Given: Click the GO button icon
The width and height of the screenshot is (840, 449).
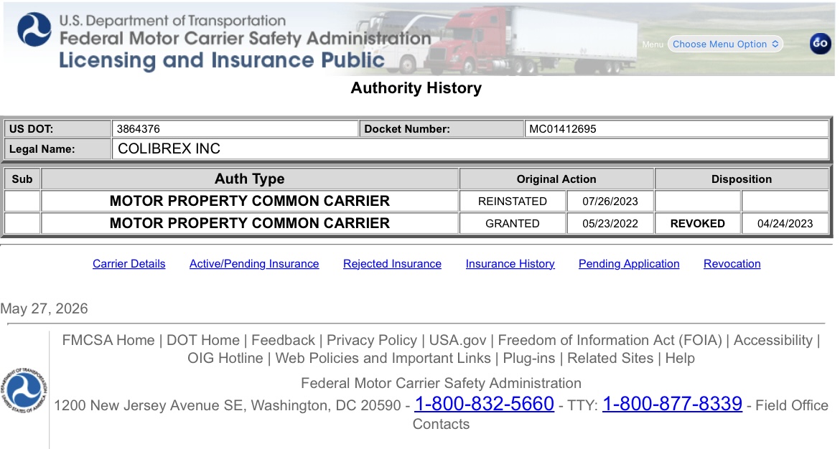Looking at the screenshot, I should 820,44.
